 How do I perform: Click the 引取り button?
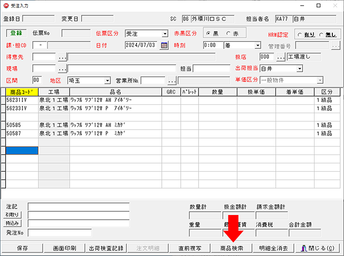12,215
